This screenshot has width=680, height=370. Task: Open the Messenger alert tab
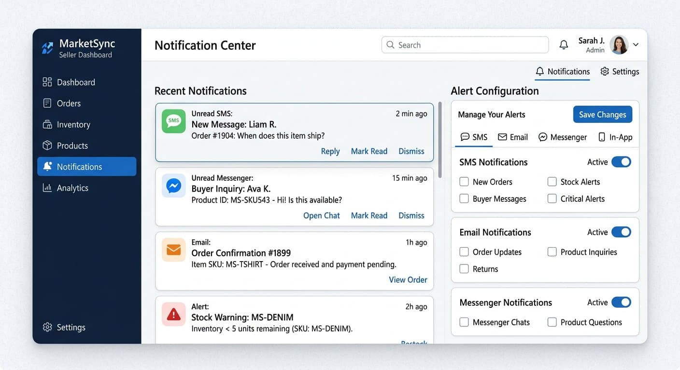click(563, 137)
